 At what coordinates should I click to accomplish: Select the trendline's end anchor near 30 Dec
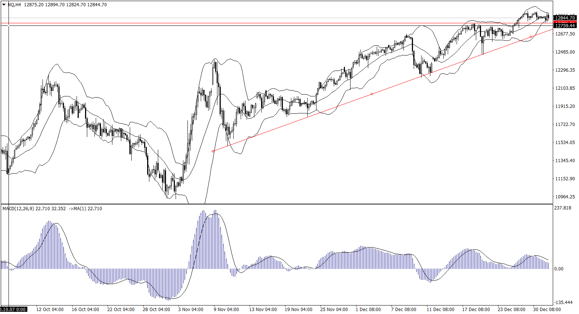[531, 37]
